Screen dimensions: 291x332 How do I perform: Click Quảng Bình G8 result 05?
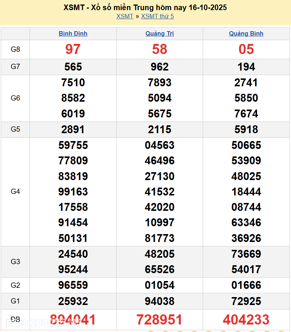coord(246,49)
